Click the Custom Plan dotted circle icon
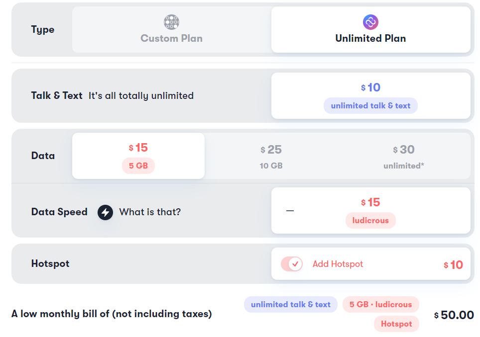Screen dimensions: 480x337 pos(171,22)
